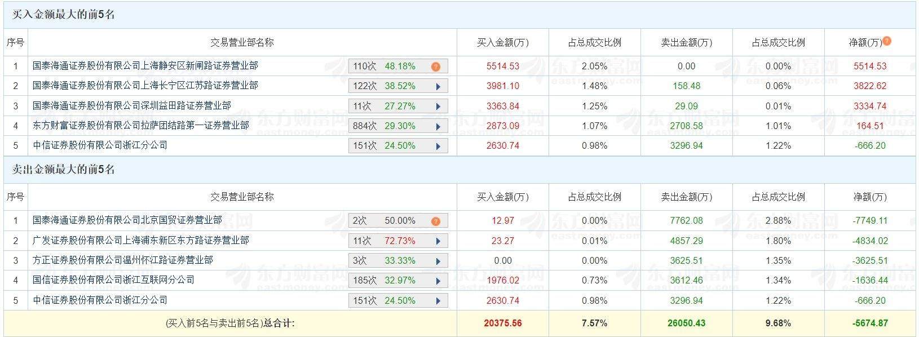Screen dimensions: 919x337
Task: Click the 185次 32.97% stats box
Action: (x=390, y=281)
